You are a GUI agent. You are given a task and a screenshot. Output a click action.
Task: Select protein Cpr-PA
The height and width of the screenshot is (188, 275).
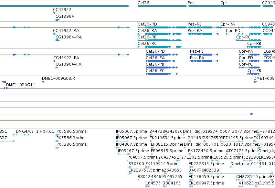coord(249,55)
